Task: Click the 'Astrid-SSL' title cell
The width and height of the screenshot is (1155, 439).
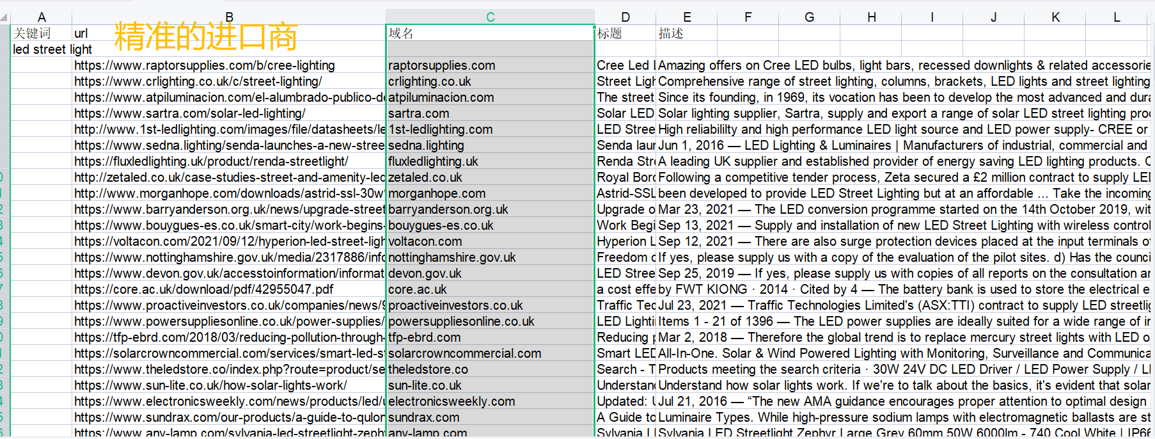Action: (625, 193)
